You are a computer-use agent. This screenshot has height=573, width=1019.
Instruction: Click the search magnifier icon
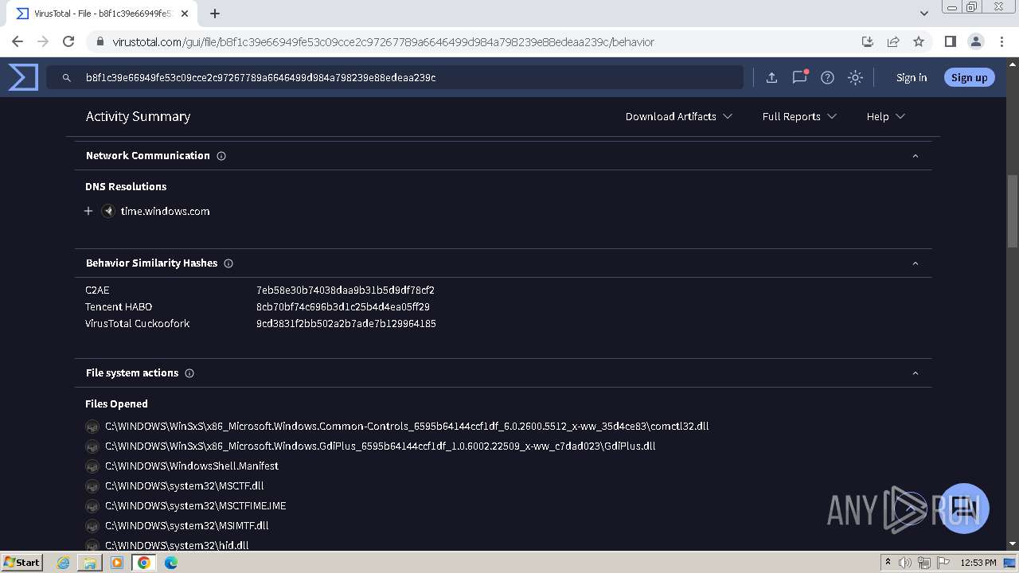pos(67,78)
